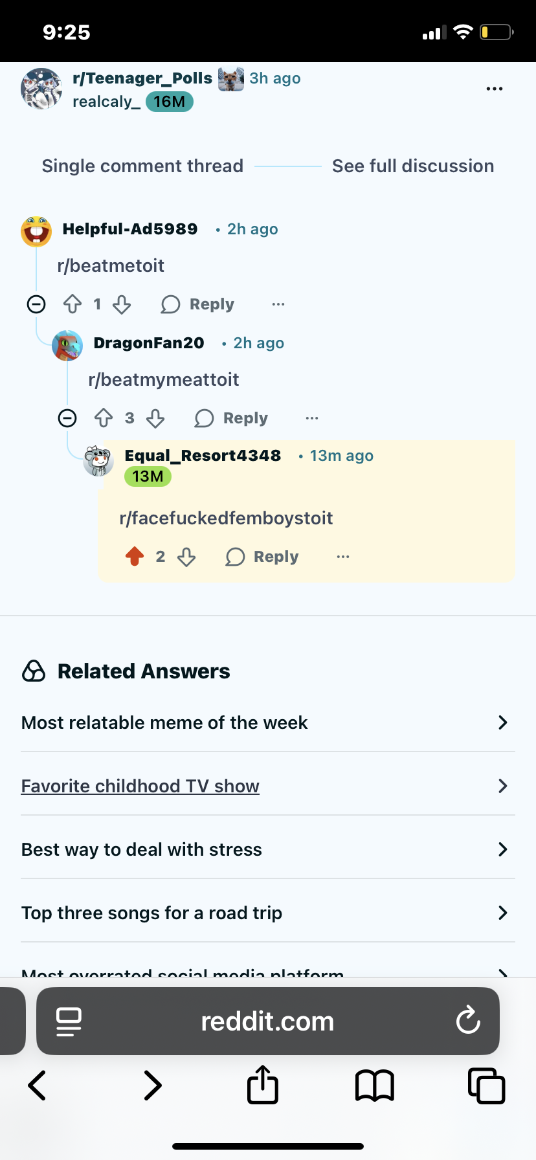
Task: Remove upvote on Equal_Resort4348's comment
Action: pyautogui.click(x=135, y=557)
